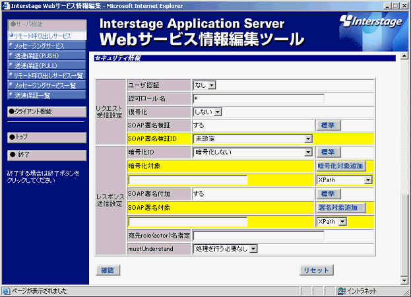
Task: Click the リクエスト受信設定 label
Action: tap(110, 112)
